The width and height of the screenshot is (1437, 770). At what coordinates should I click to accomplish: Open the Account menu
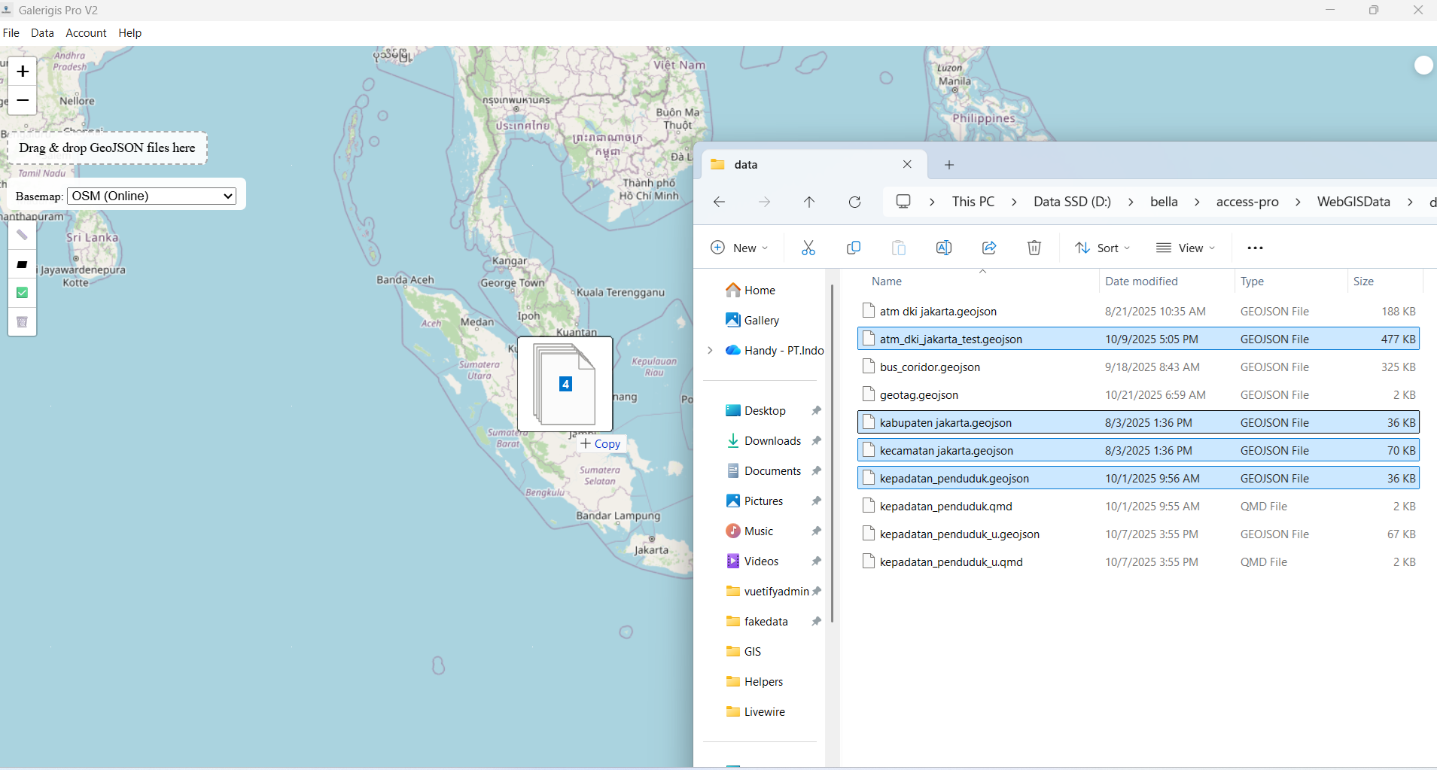[86, 33]
